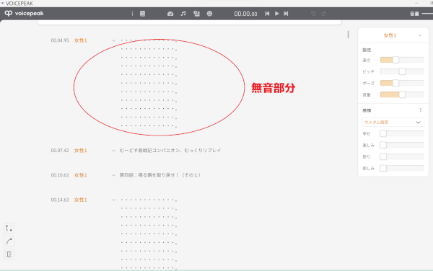Select 女性1 narrator label at 00.10.62
This screenshot has width=433, height=271.
(80, 175)
